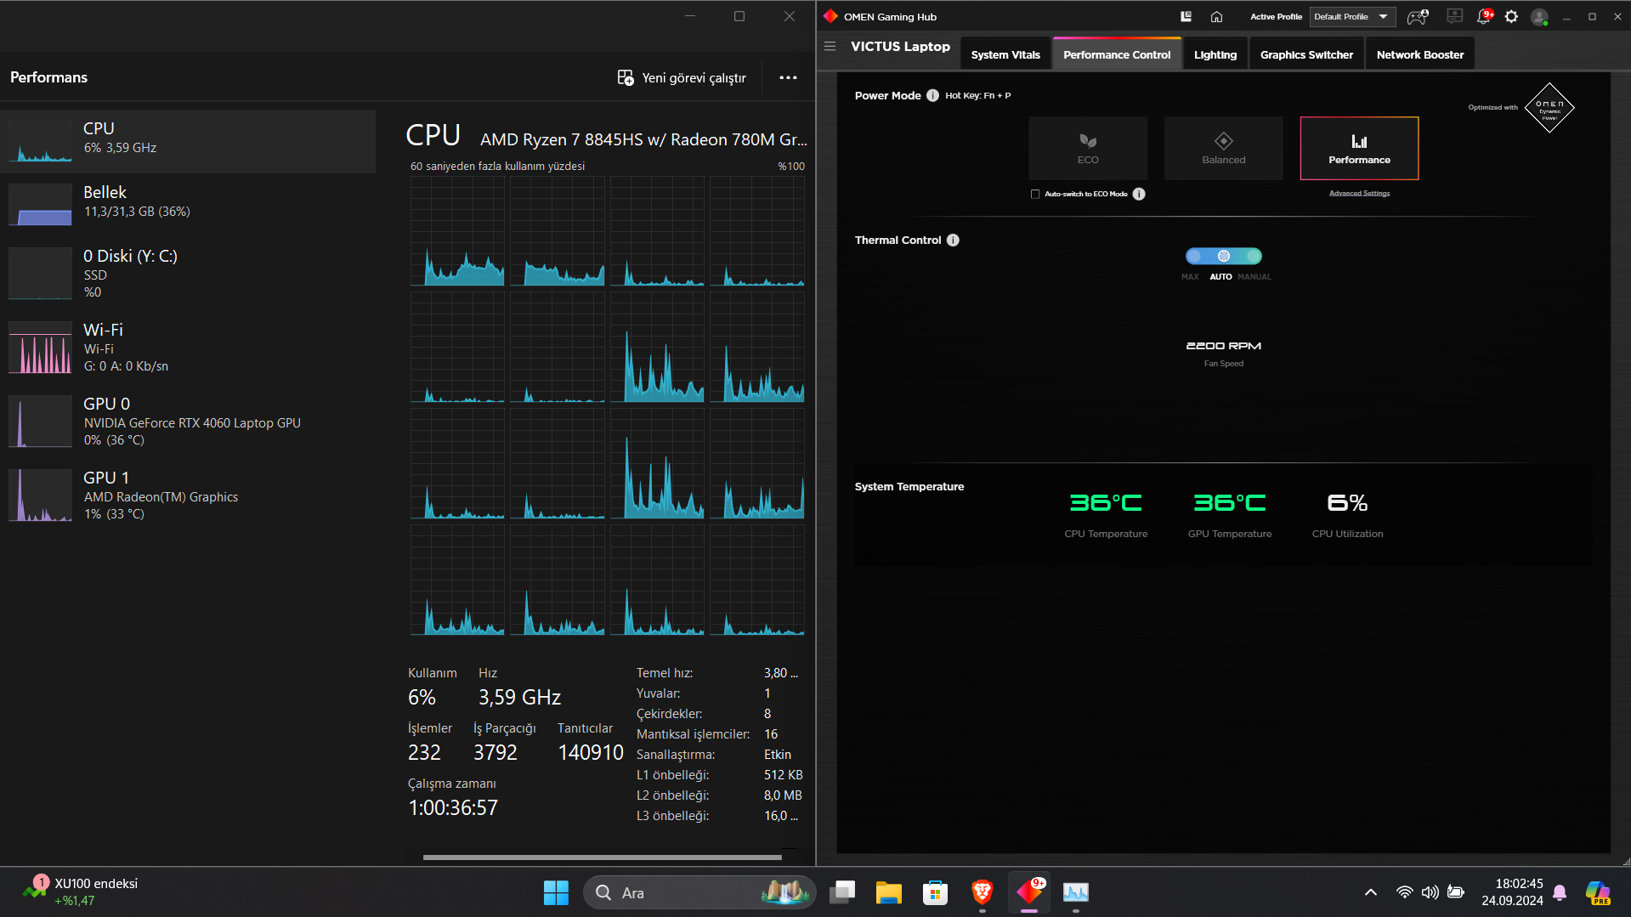Viewport: 1631px width, 917px height.
Task: Open Active Profile dropdown 'Default Profile'
Action: click(1352, 16)
